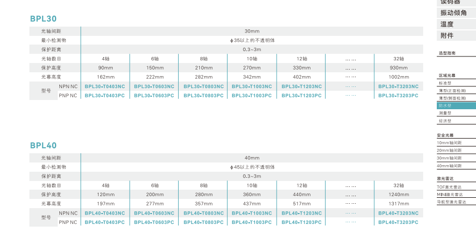The width and height of the screenshot is (476, 244).
Task: Click model number BPL30-T0403NC
Action: tap(105, 86)
